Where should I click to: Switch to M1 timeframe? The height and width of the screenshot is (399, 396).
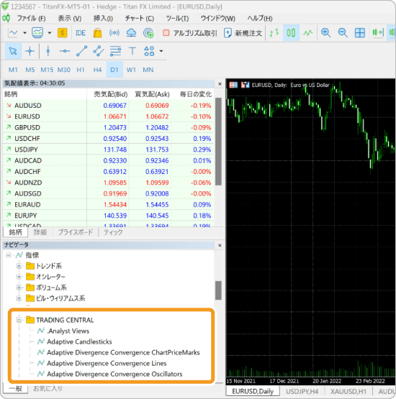[13, 70]
